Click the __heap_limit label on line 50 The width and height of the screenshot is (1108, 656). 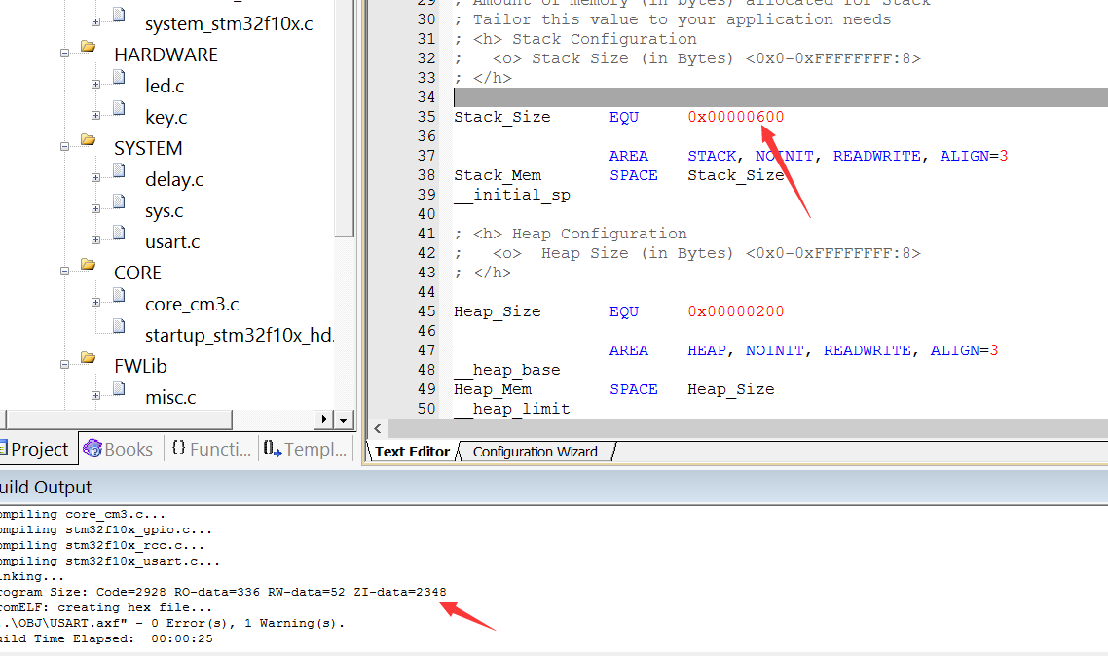[x=511, y=409]
